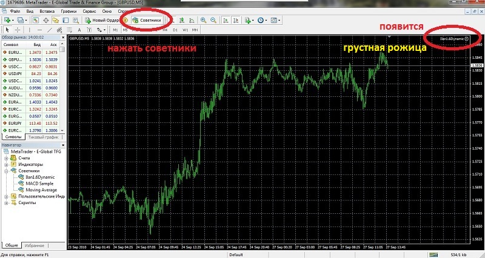Select the EURJPY market watch row
485x258 pixels.
click(30, 124)
